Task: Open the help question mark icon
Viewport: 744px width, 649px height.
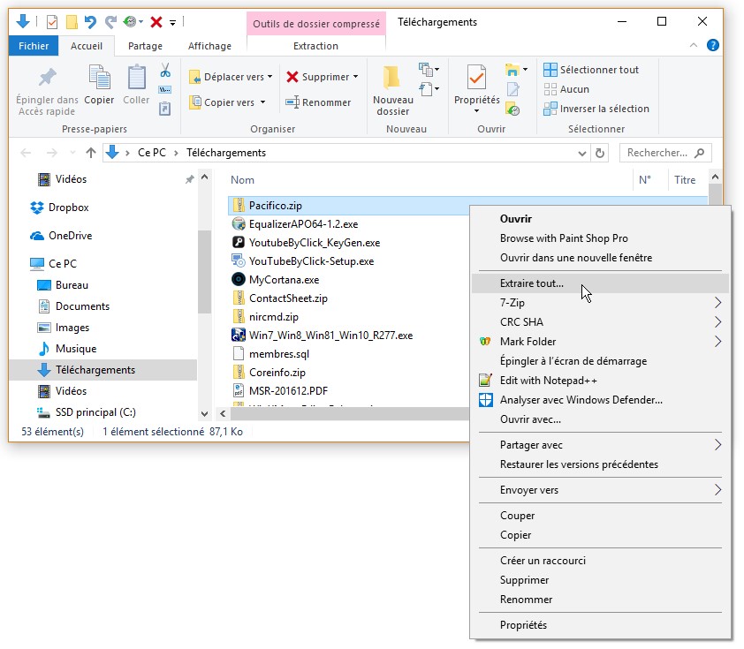Action: tap(713, 46)
